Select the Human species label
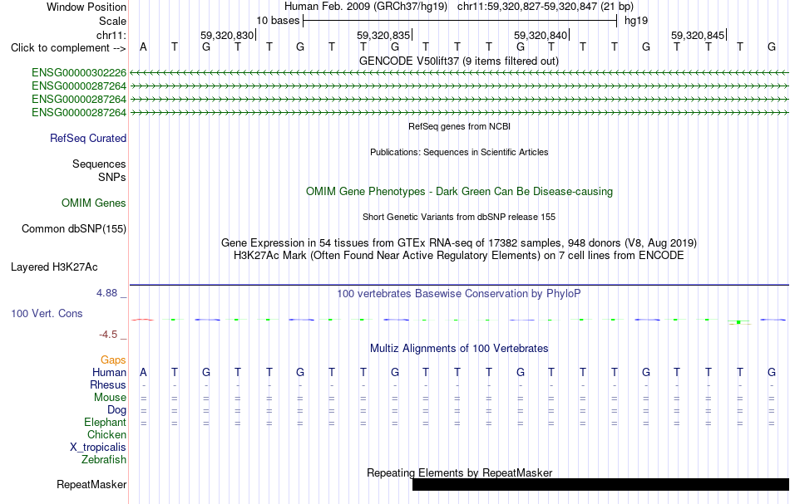The height and width of the screenshot is (504, 790). (x=109, y=372)
